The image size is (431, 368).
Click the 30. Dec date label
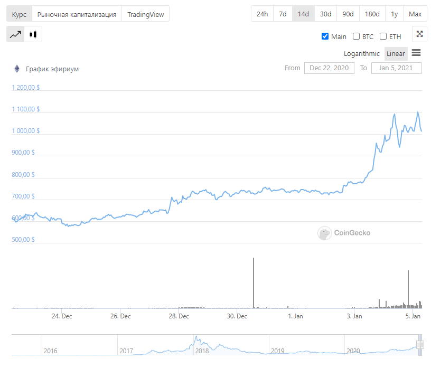(237, 316)
